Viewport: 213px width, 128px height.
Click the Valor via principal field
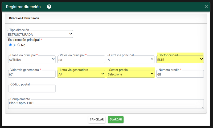click(x=81, y=59)
